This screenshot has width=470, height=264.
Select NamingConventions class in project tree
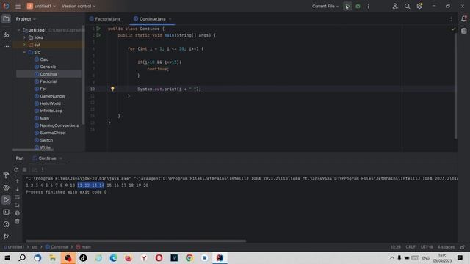59,125
